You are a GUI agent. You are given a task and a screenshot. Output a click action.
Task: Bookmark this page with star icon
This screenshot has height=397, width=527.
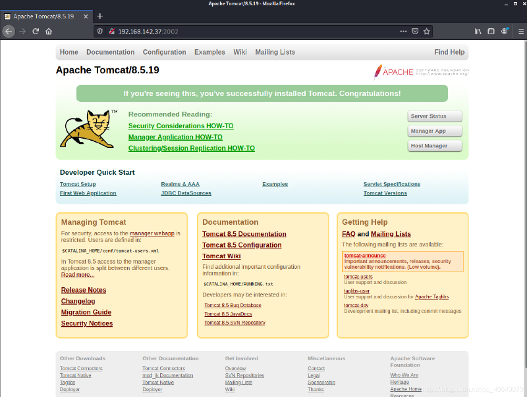point(426,32)
